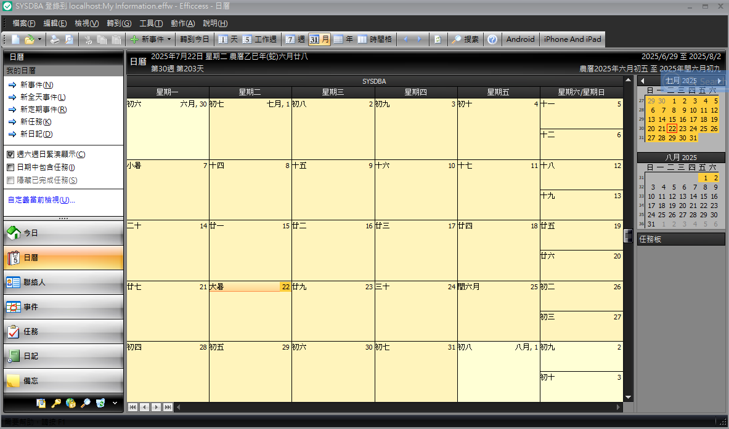729x429 pixels.
Task: Toggle 隱藏已完成任務 checkbox
Action: tap(10, 180)
